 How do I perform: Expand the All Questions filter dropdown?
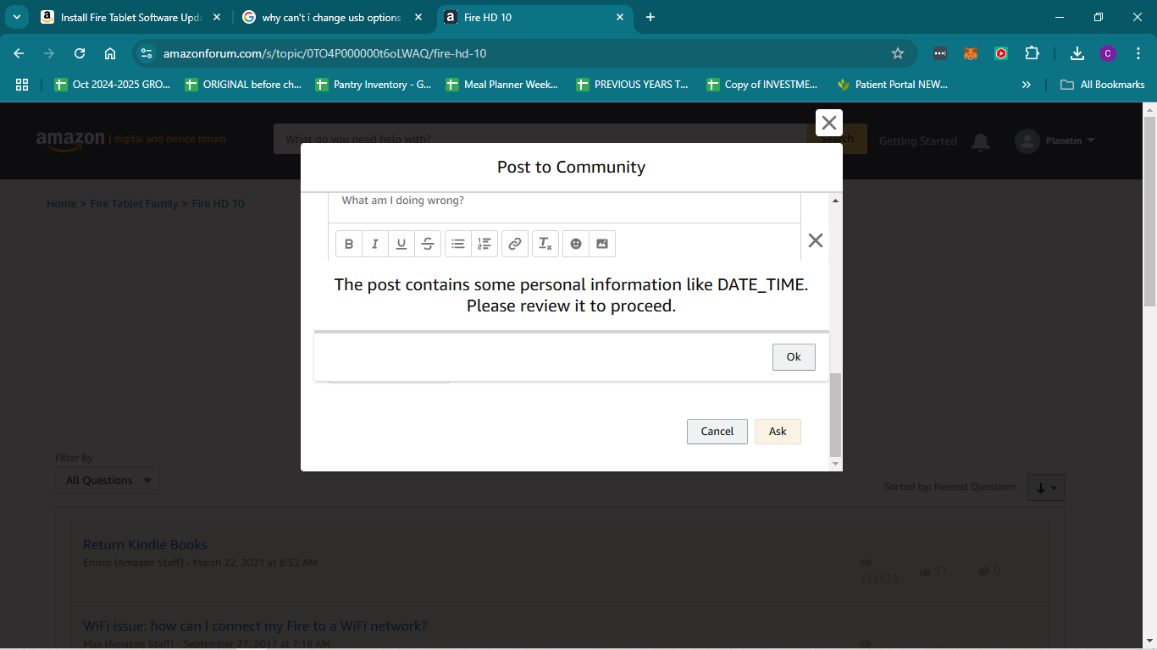pyautogui.click(x=108, y=481)
